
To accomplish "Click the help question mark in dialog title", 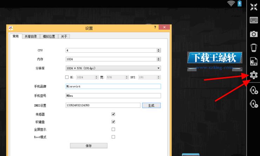I will (x=155, y=27).
